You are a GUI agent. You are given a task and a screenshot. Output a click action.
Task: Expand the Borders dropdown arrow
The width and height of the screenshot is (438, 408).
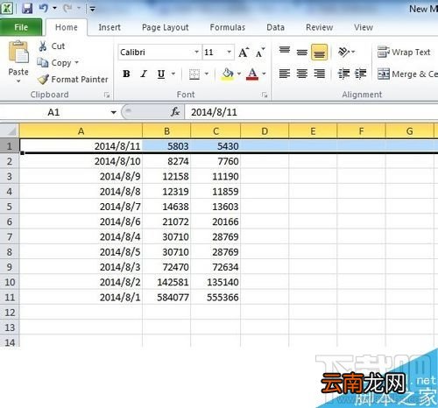[x=207, y=74]
